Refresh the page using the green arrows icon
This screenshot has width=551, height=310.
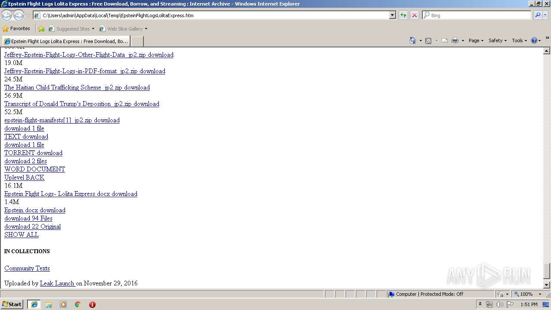coord(403,15)
